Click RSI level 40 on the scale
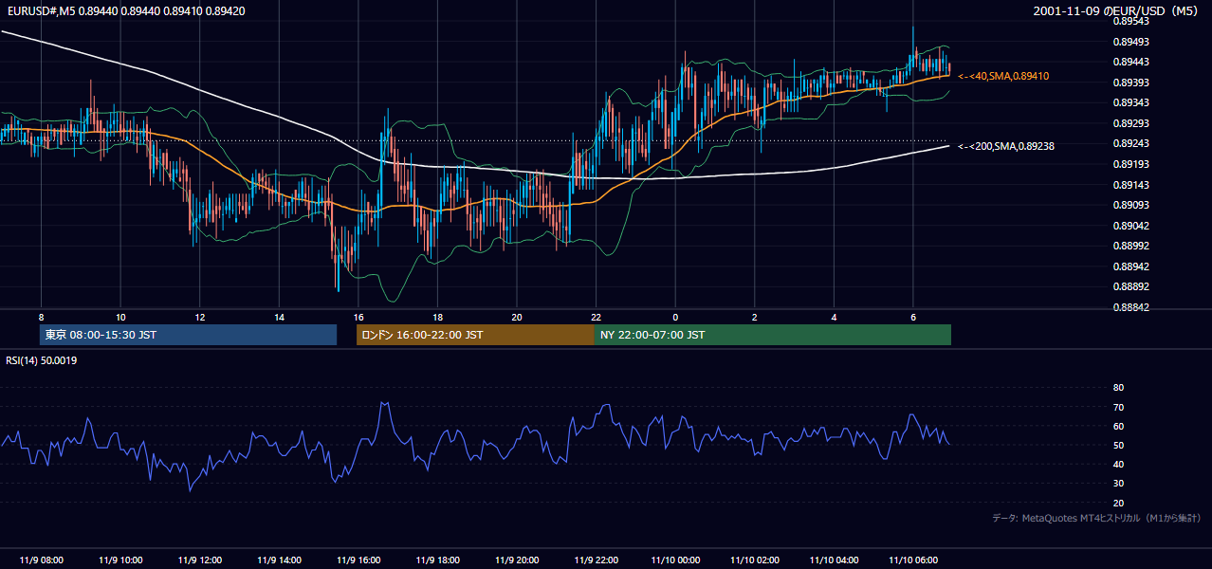This screenshot has height=569, width=1212. [1118, 465]
